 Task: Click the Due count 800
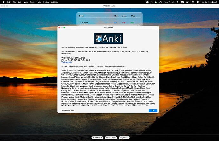pos(132,23)
